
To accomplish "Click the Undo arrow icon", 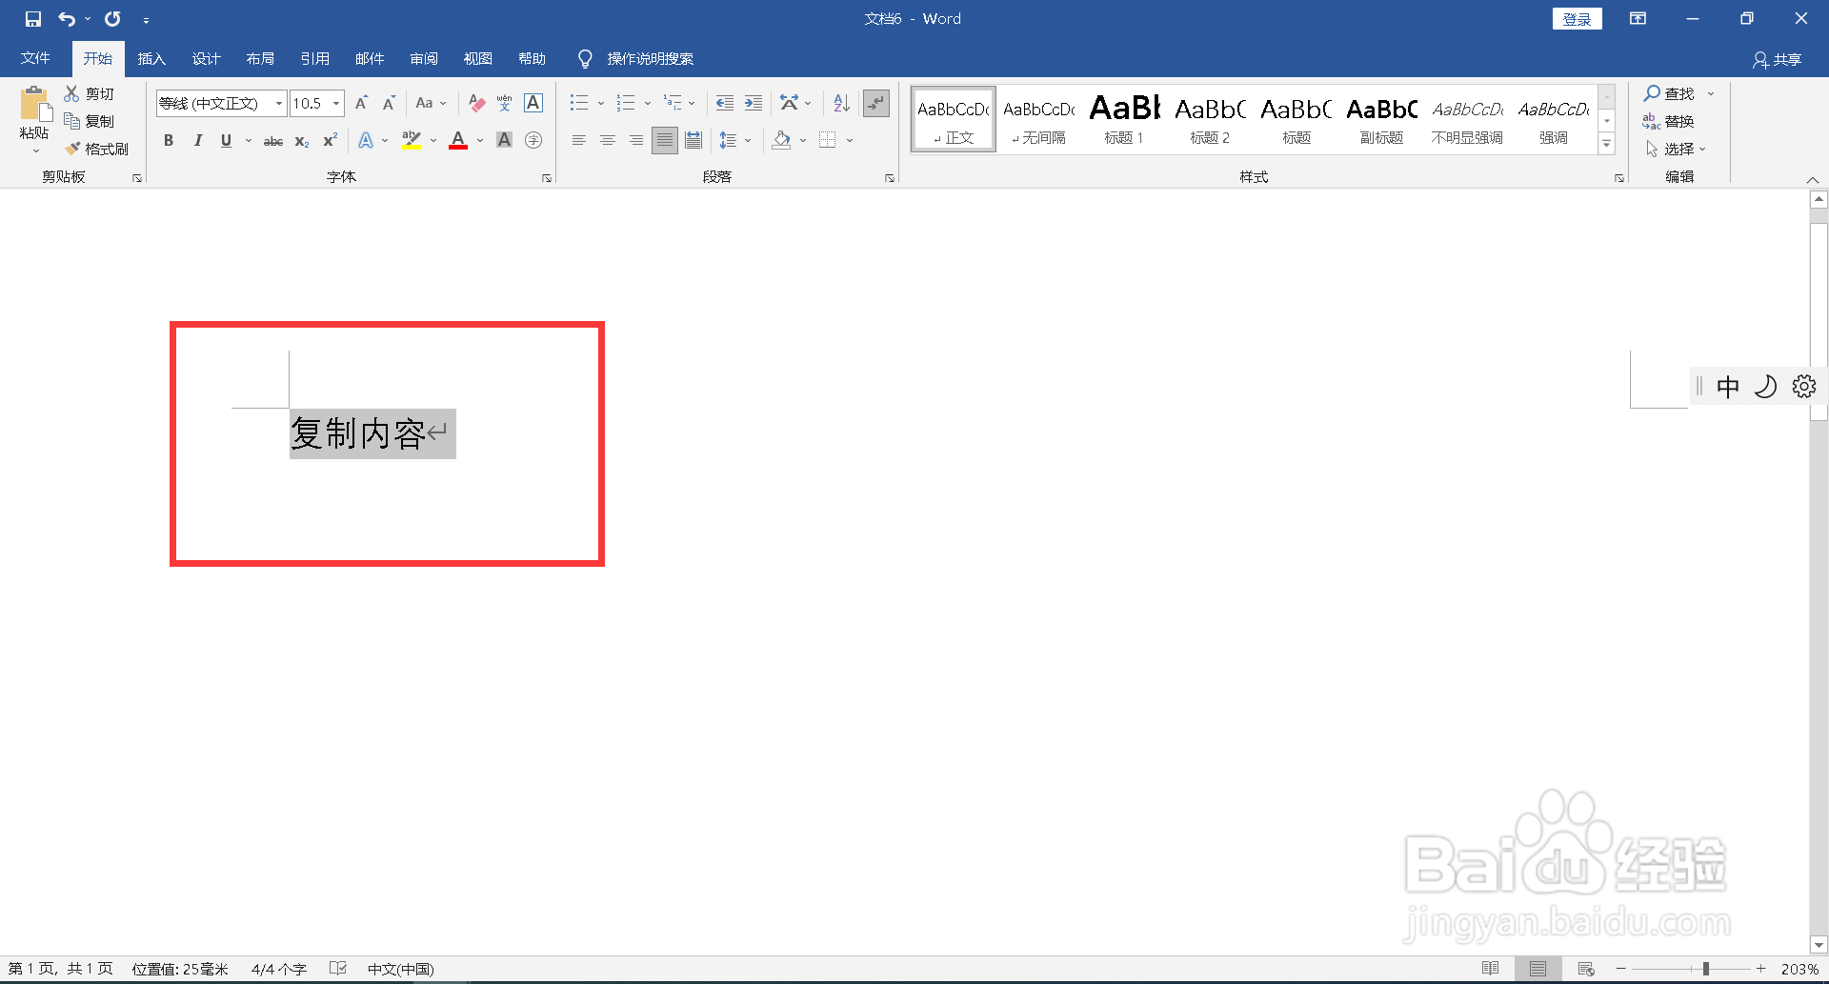I will coord(66,19).
